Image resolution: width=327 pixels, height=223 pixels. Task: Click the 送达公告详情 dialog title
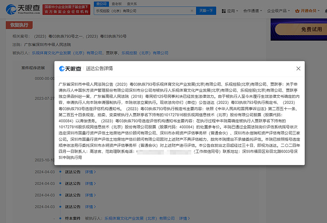coord(99,69)
